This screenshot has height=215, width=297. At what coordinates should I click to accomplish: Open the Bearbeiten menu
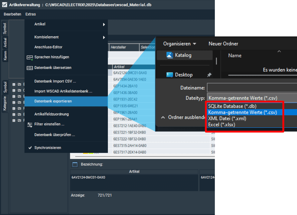12,14
